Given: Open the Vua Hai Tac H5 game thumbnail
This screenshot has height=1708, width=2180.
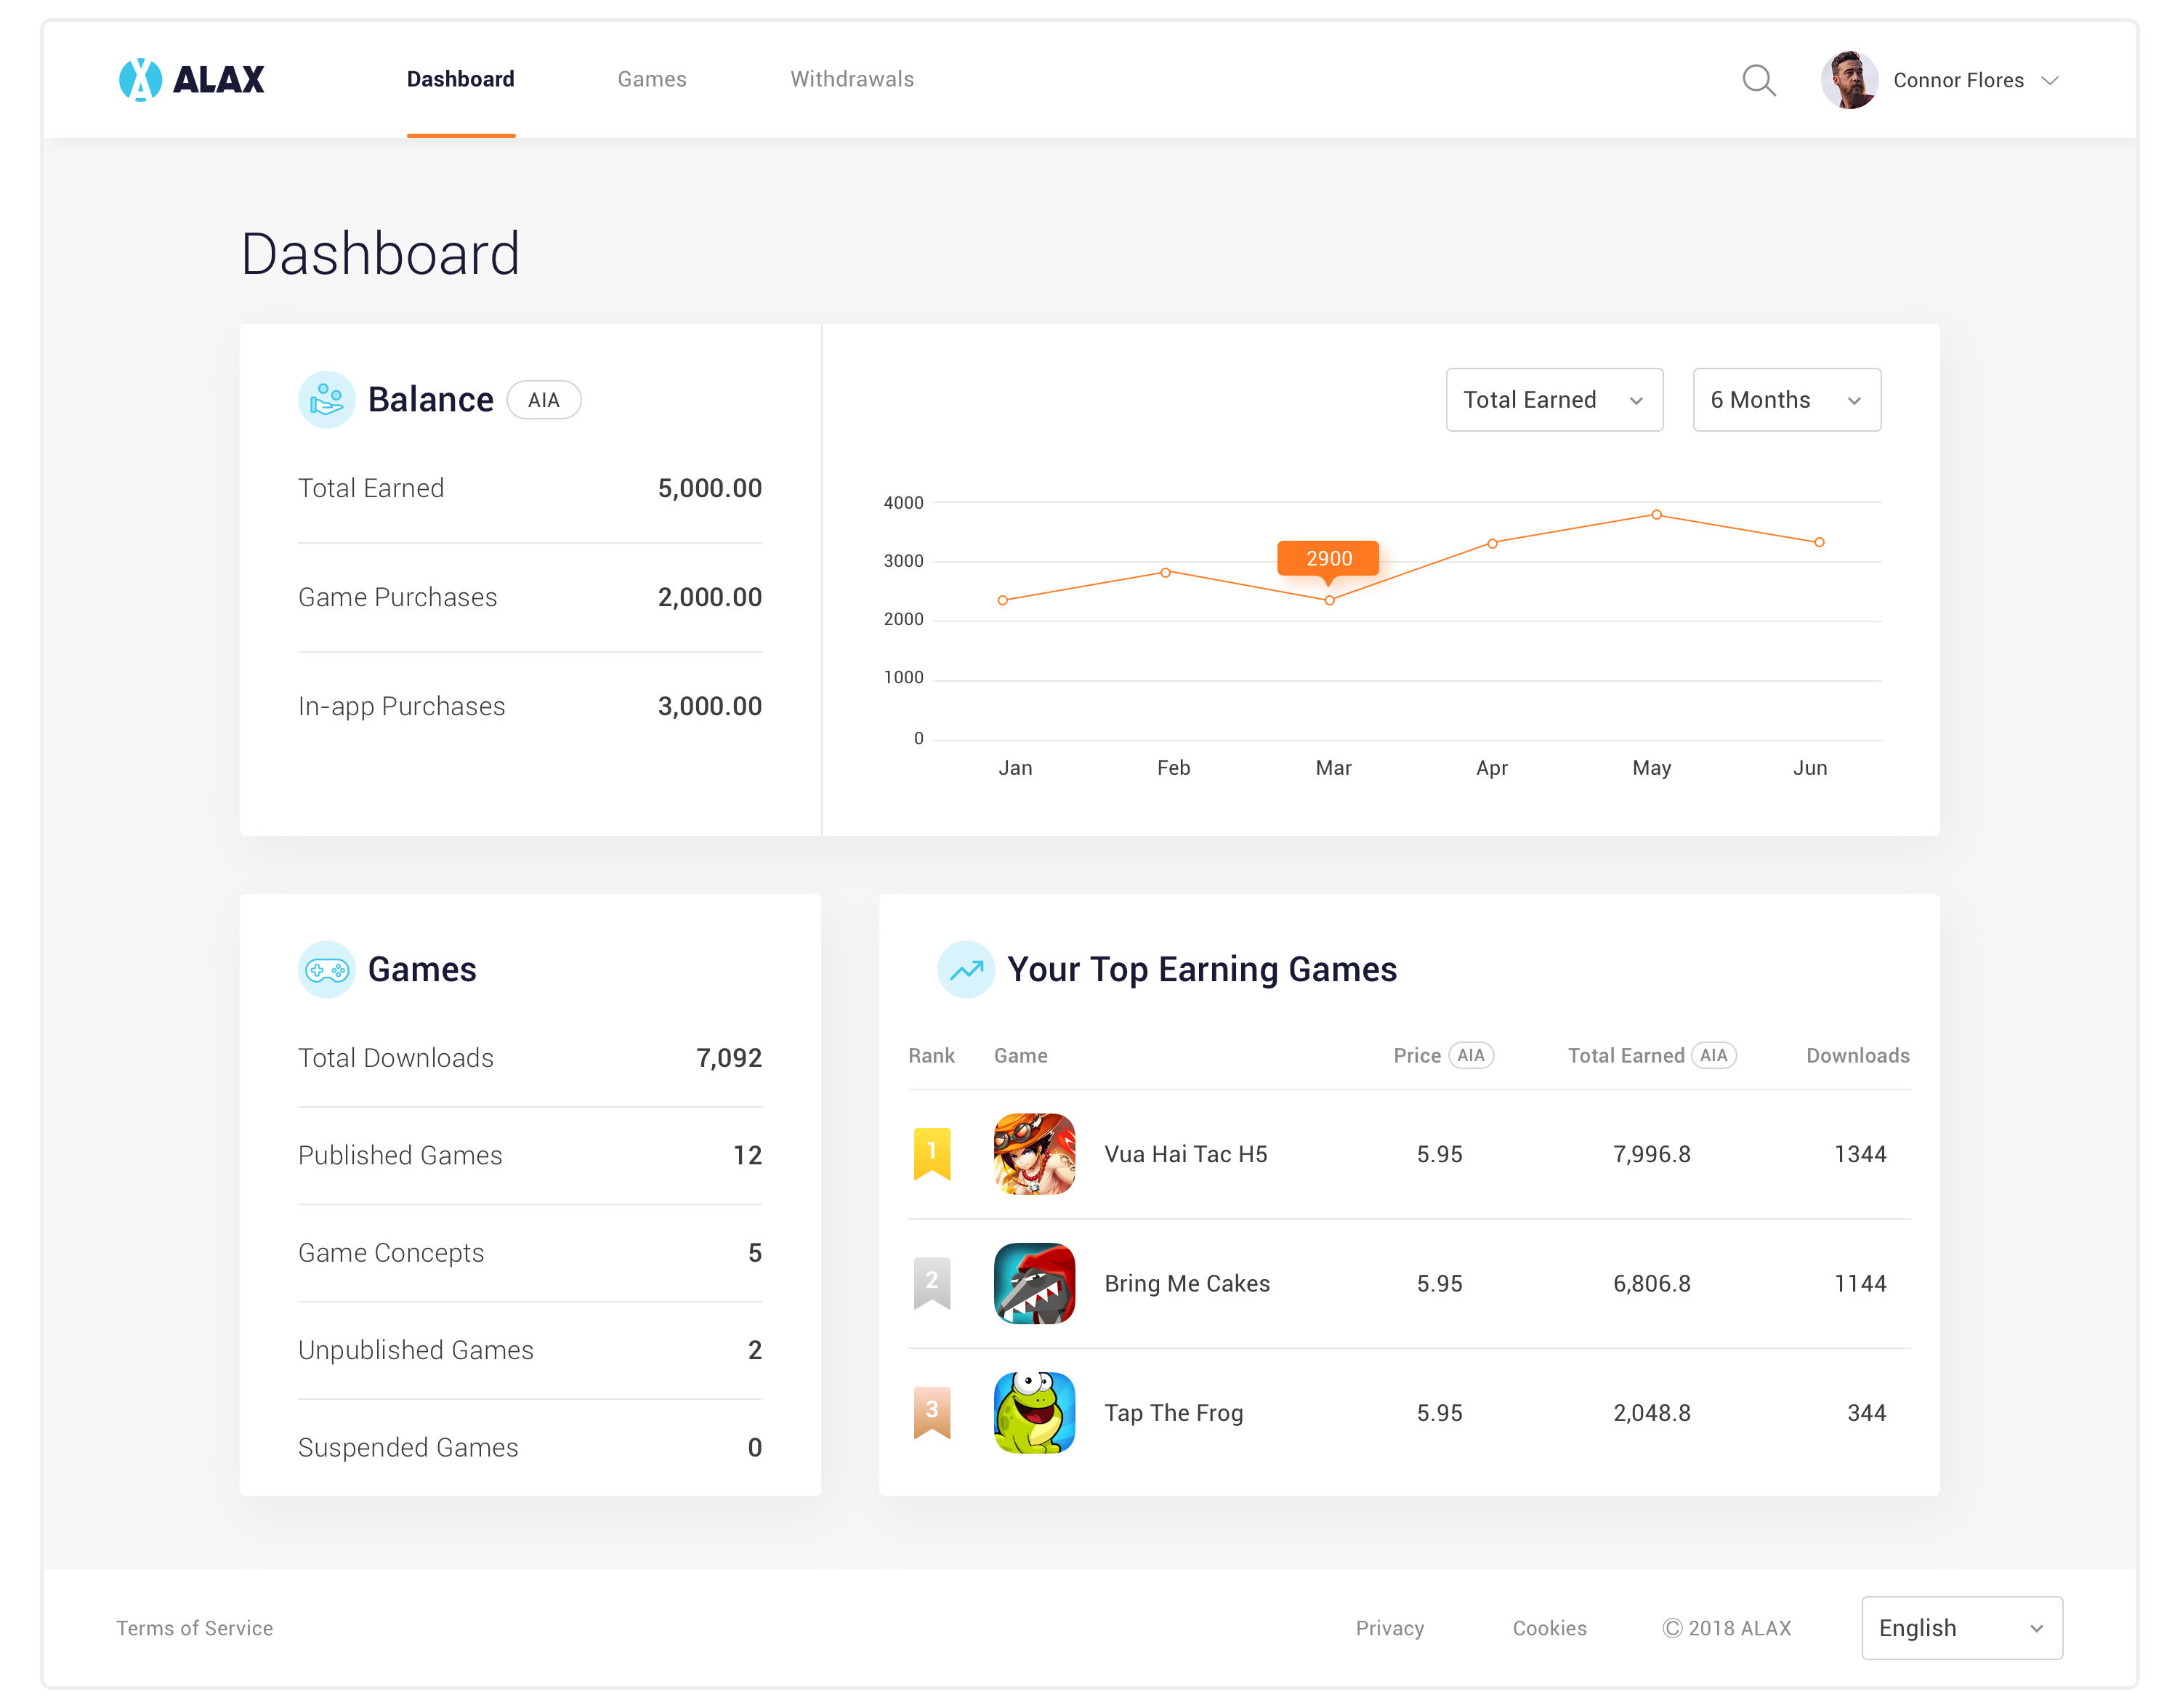Looking at the screenshot, I should pos(1033,1154).
